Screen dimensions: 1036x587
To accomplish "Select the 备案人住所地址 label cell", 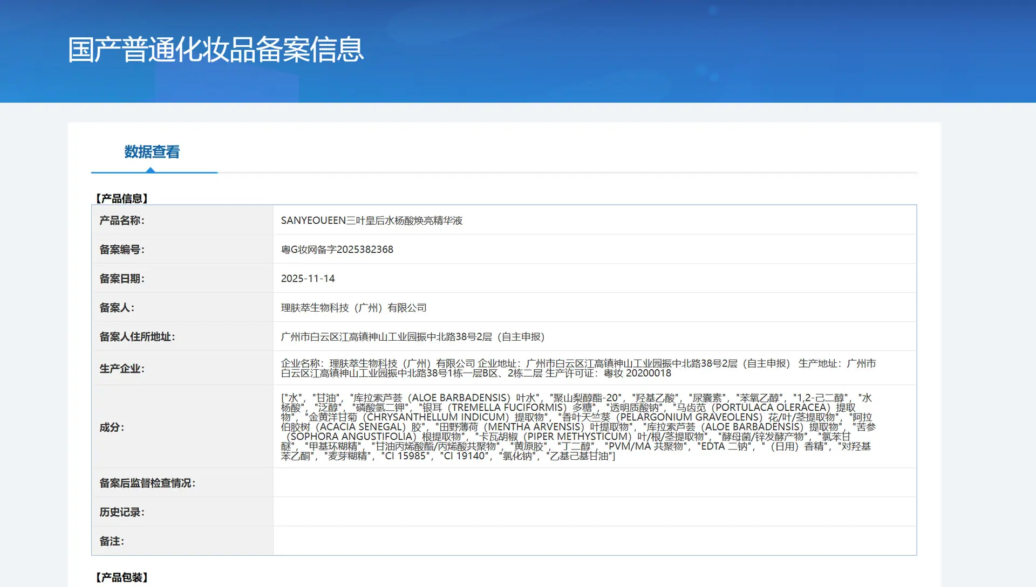I will point(182,336).
